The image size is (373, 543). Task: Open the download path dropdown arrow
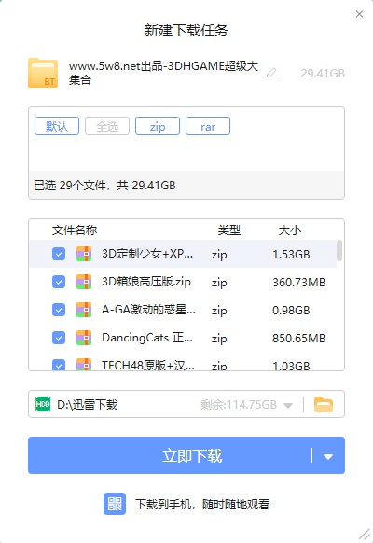[288, 405]
